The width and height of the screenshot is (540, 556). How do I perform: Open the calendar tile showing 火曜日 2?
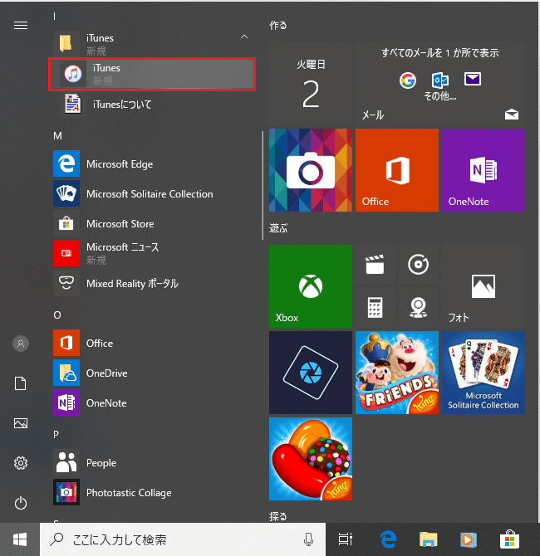(x=310, y=83)
